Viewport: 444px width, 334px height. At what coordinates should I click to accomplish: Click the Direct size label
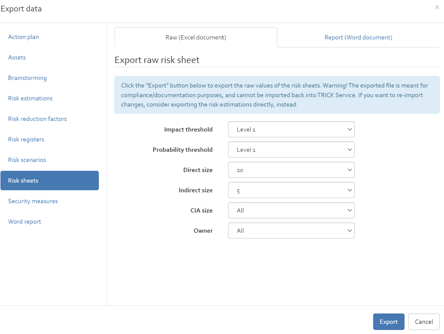coord(198,170)
